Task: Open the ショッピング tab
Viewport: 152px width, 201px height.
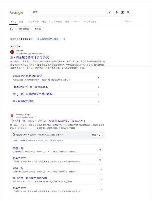Action: tap(33, 22)
